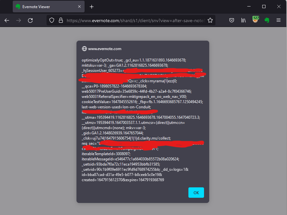Screen dimensions: 287x215
Task: Click the created=1647915612370 expire line
Action: tap(123, 180)
